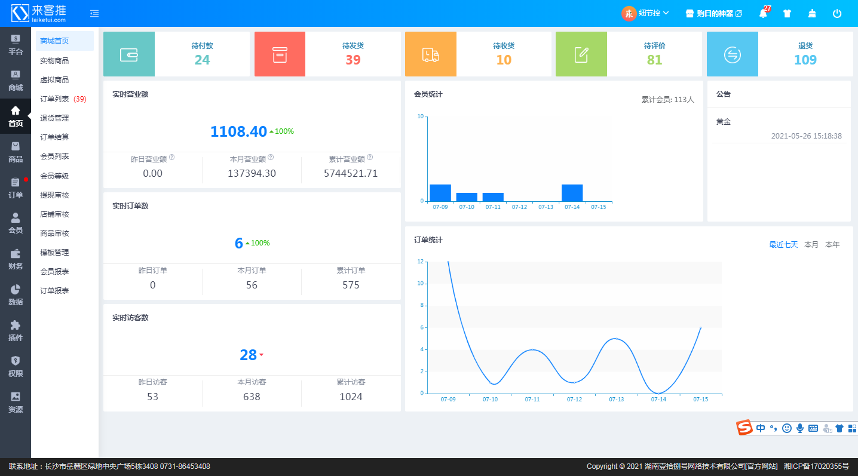Screen dimensions: 858x476
Task: Open the 湘ICP备17020355号 footer link
Action: [x=816, y=466]
